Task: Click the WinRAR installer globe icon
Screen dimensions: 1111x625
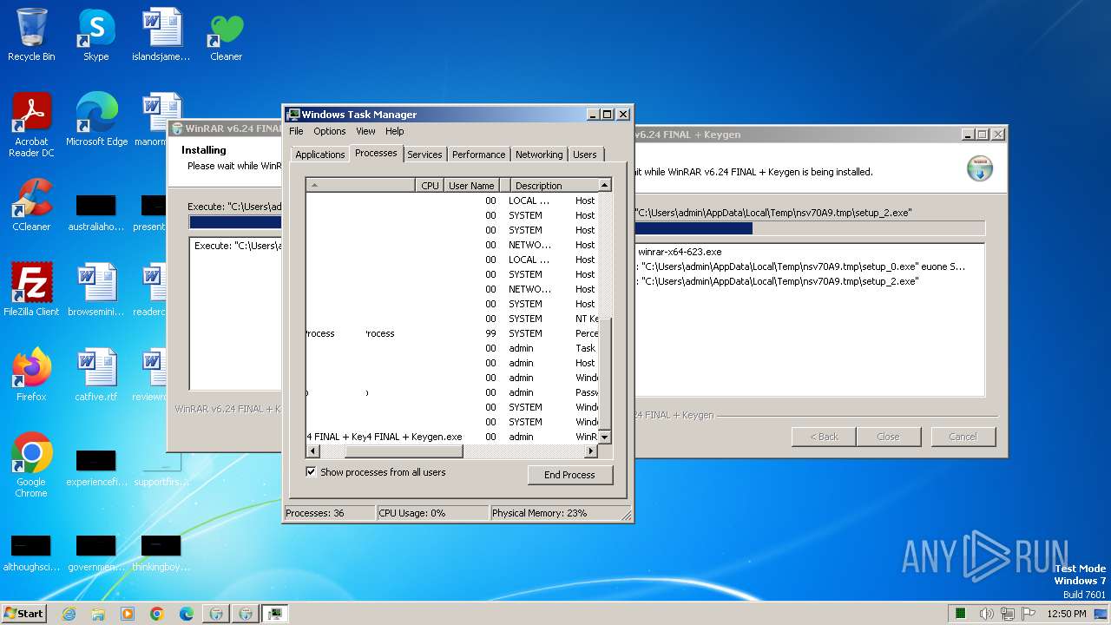Action: point(980,168)
